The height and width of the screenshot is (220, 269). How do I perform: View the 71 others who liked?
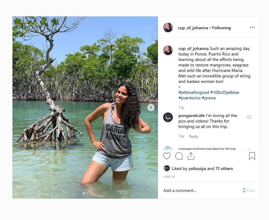224,169
